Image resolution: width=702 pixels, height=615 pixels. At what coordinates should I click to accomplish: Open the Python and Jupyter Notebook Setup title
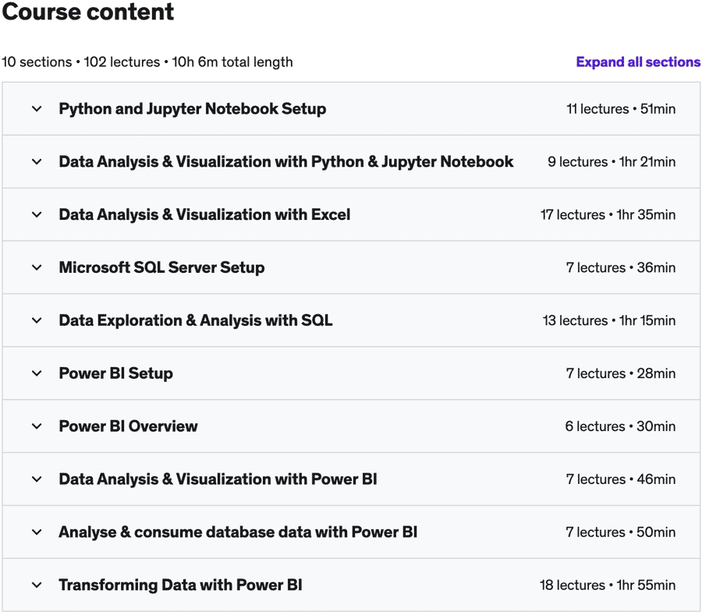[193, 108]
